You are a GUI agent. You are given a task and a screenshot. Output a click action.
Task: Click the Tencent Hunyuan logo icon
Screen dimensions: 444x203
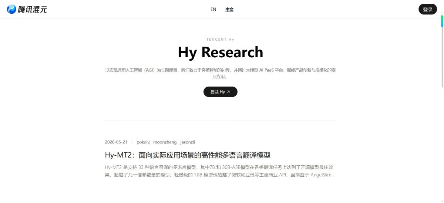pos(12,9)
